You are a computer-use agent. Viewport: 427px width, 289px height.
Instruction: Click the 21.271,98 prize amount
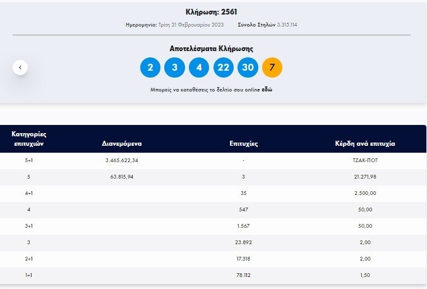364,177
